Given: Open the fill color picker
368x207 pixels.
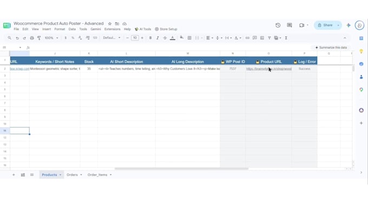Looking at the screenshot, I should [181, 38].
